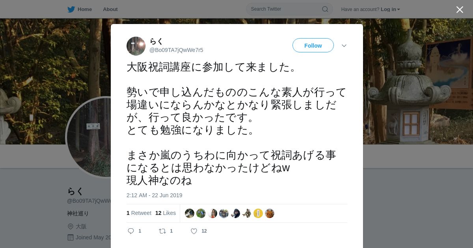The height and width of the screenshot is (248, 473).
Task: Open the About menu item
Action: [x=110, y=9]
